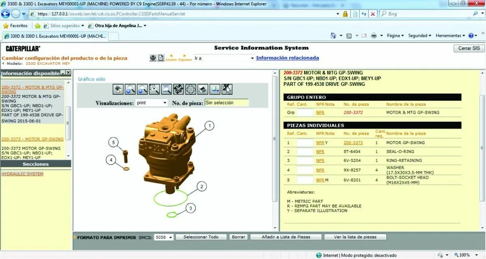Click the stop loading X icon
Image resolution: width=486 pixels, height=259 pixels.
[x=373, y=14]
